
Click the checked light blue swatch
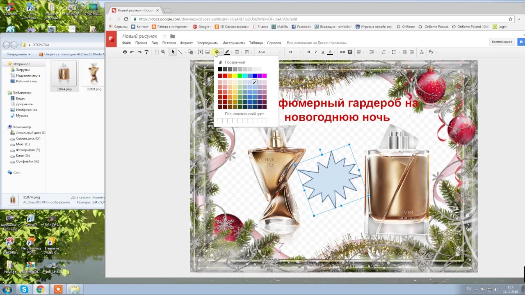click(255, 82)
